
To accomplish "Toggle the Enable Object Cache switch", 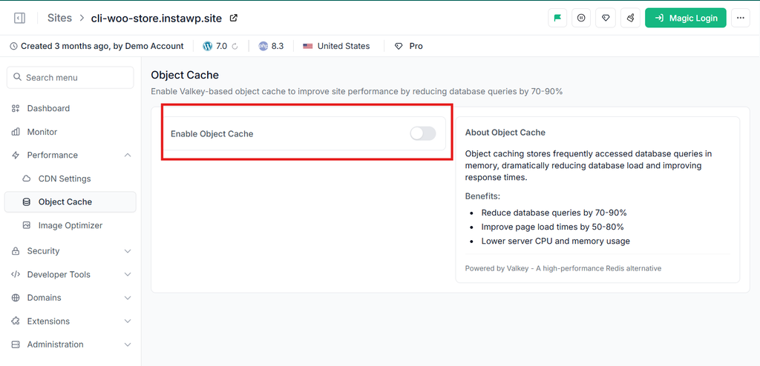I will click(422, 133).
